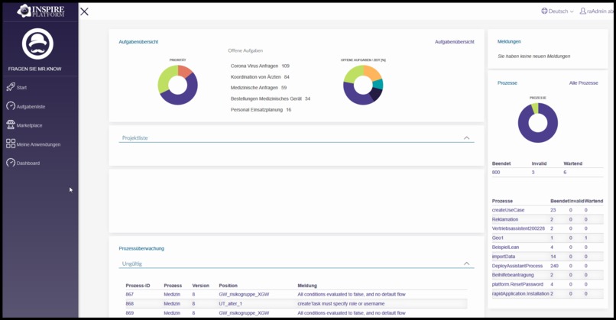The image size is (616, 320).
Task: Open the importData process row
Action: coord(547,257)
